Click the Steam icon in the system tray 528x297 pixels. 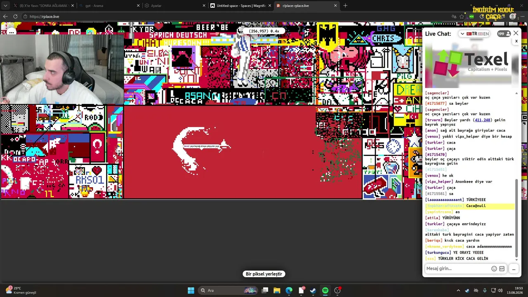[467, 290]
